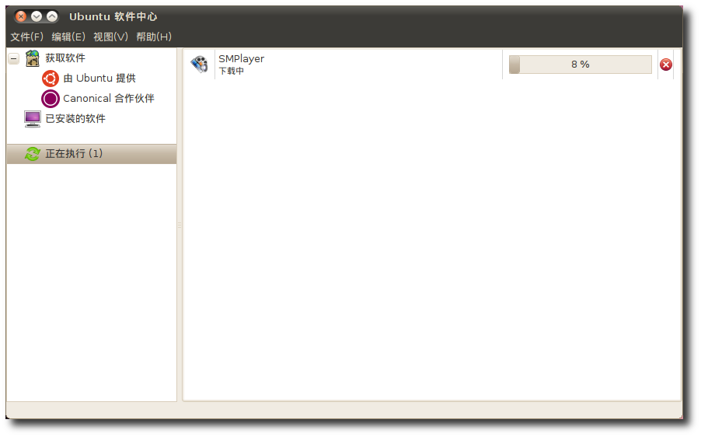Click 下载中 status under SMPlayer
The image size is (701, 437).
point(231,71)
